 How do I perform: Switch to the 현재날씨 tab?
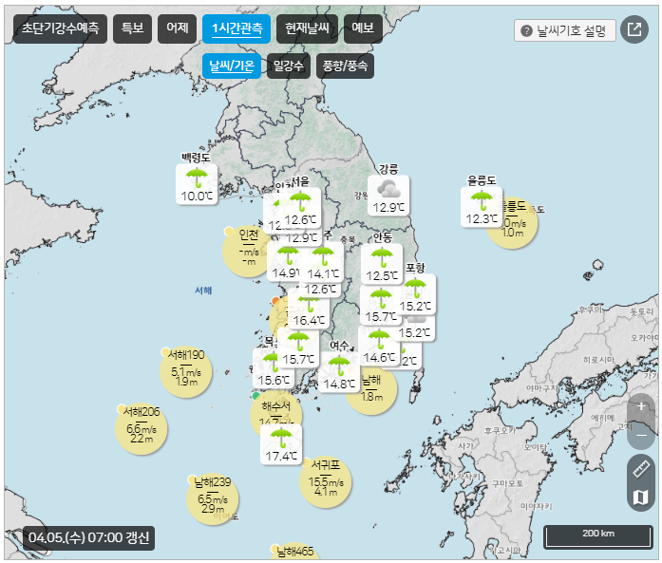[307, 28]
